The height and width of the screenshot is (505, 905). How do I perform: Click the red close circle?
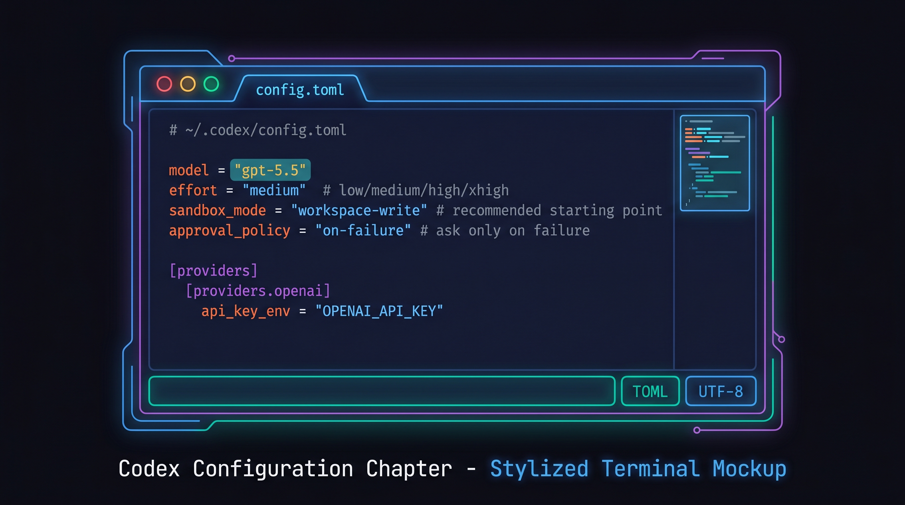point(164,84)
